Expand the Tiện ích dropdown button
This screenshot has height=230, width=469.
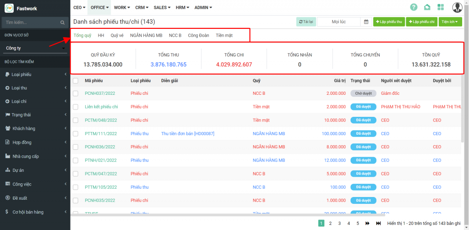pyautogui.click(x=450, y=22)
